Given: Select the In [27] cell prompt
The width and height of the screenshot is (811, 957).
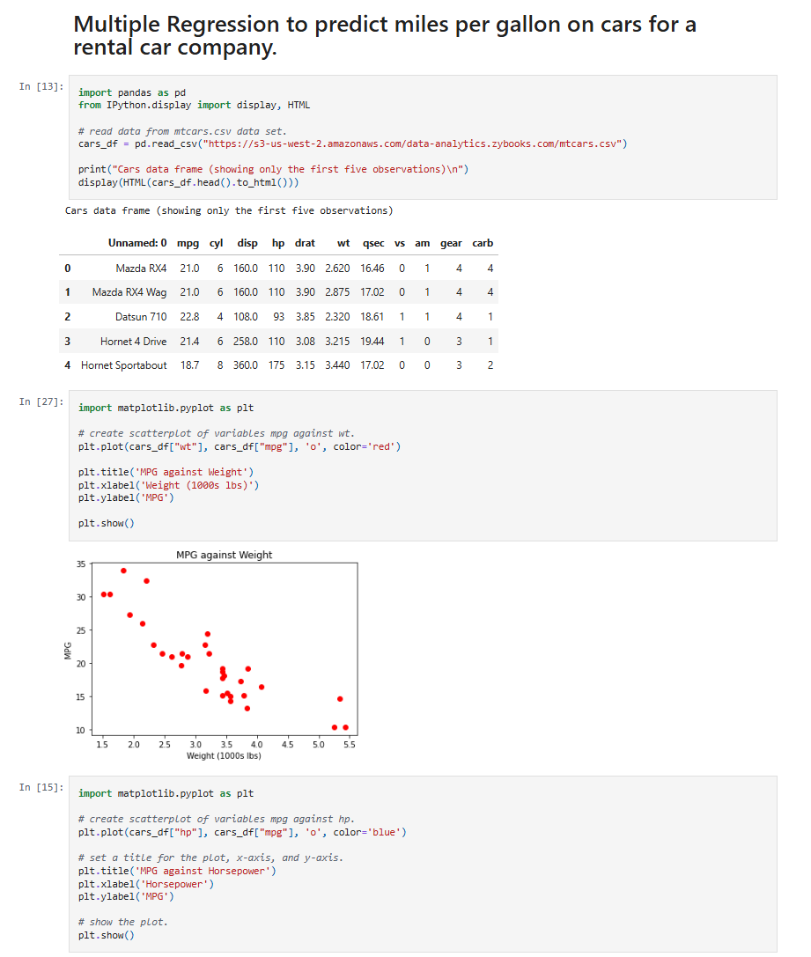Looking at the screenshot, I should click(41, 401).
